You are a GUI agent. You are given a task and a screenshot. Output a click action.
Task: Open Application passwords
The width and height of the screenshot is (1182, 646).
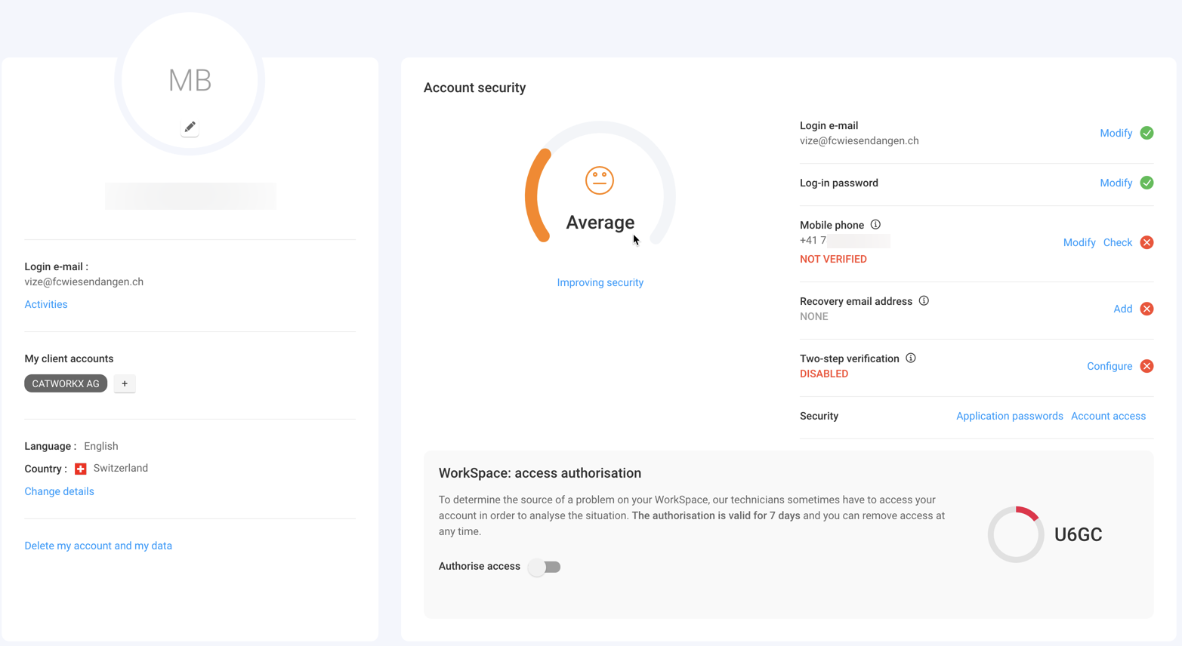(1009, 416)
